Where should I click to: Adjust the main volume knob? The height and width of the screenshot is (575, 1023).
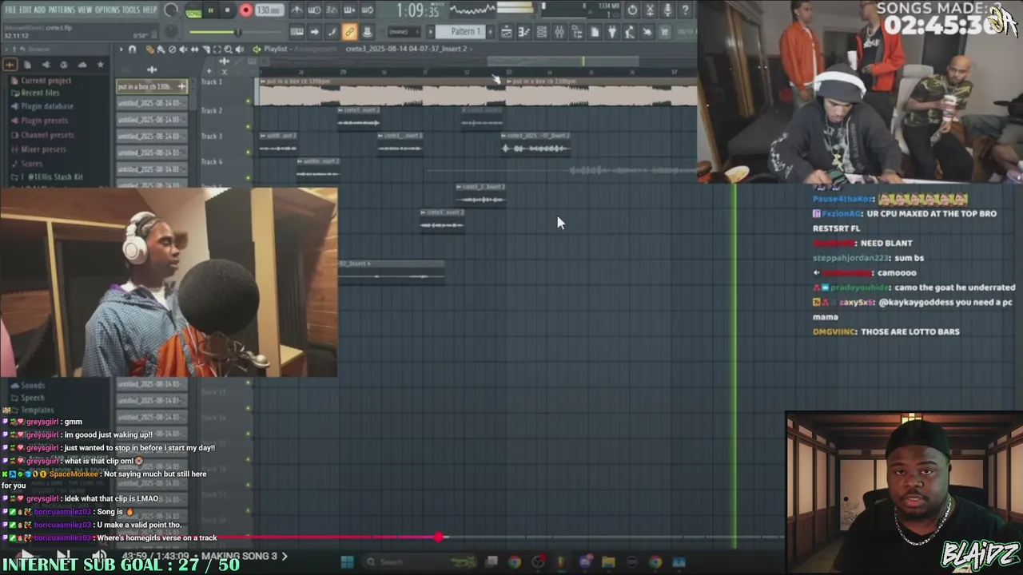point(170,10)
